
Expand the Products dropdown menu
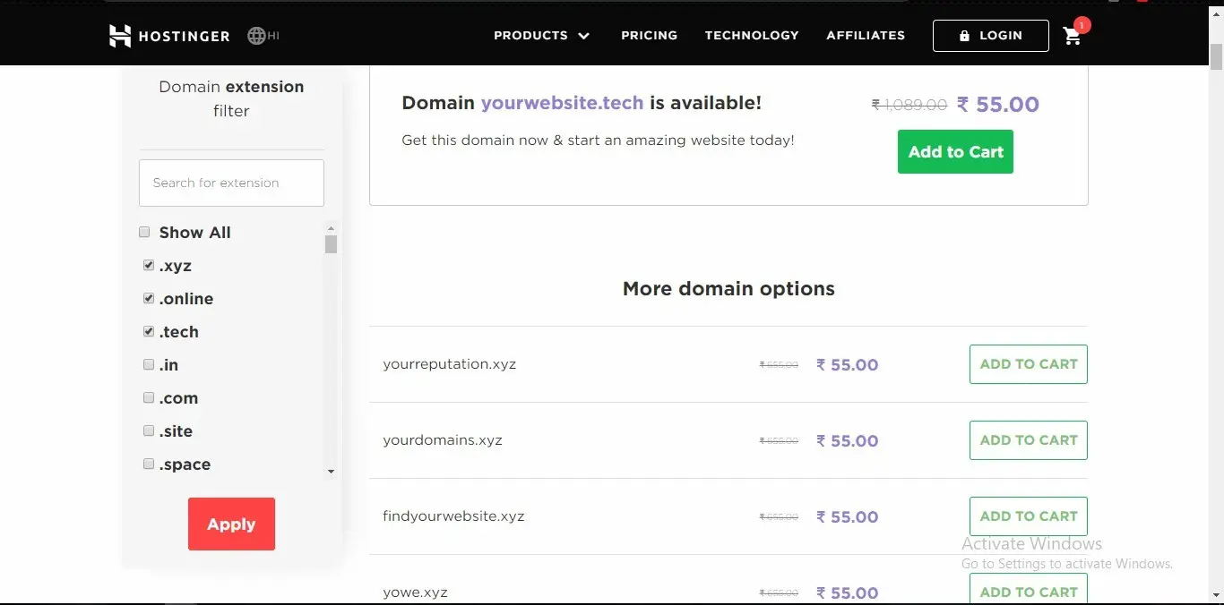pyautogui.click(x=541, y=36)
